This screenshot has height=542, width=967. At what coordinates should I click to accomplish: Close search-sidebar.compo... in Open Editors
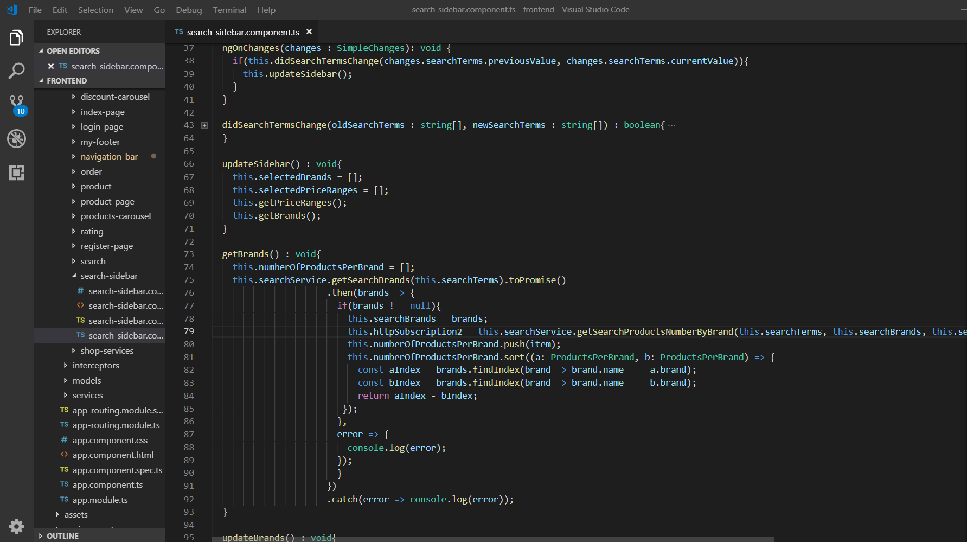pos(50,66)
